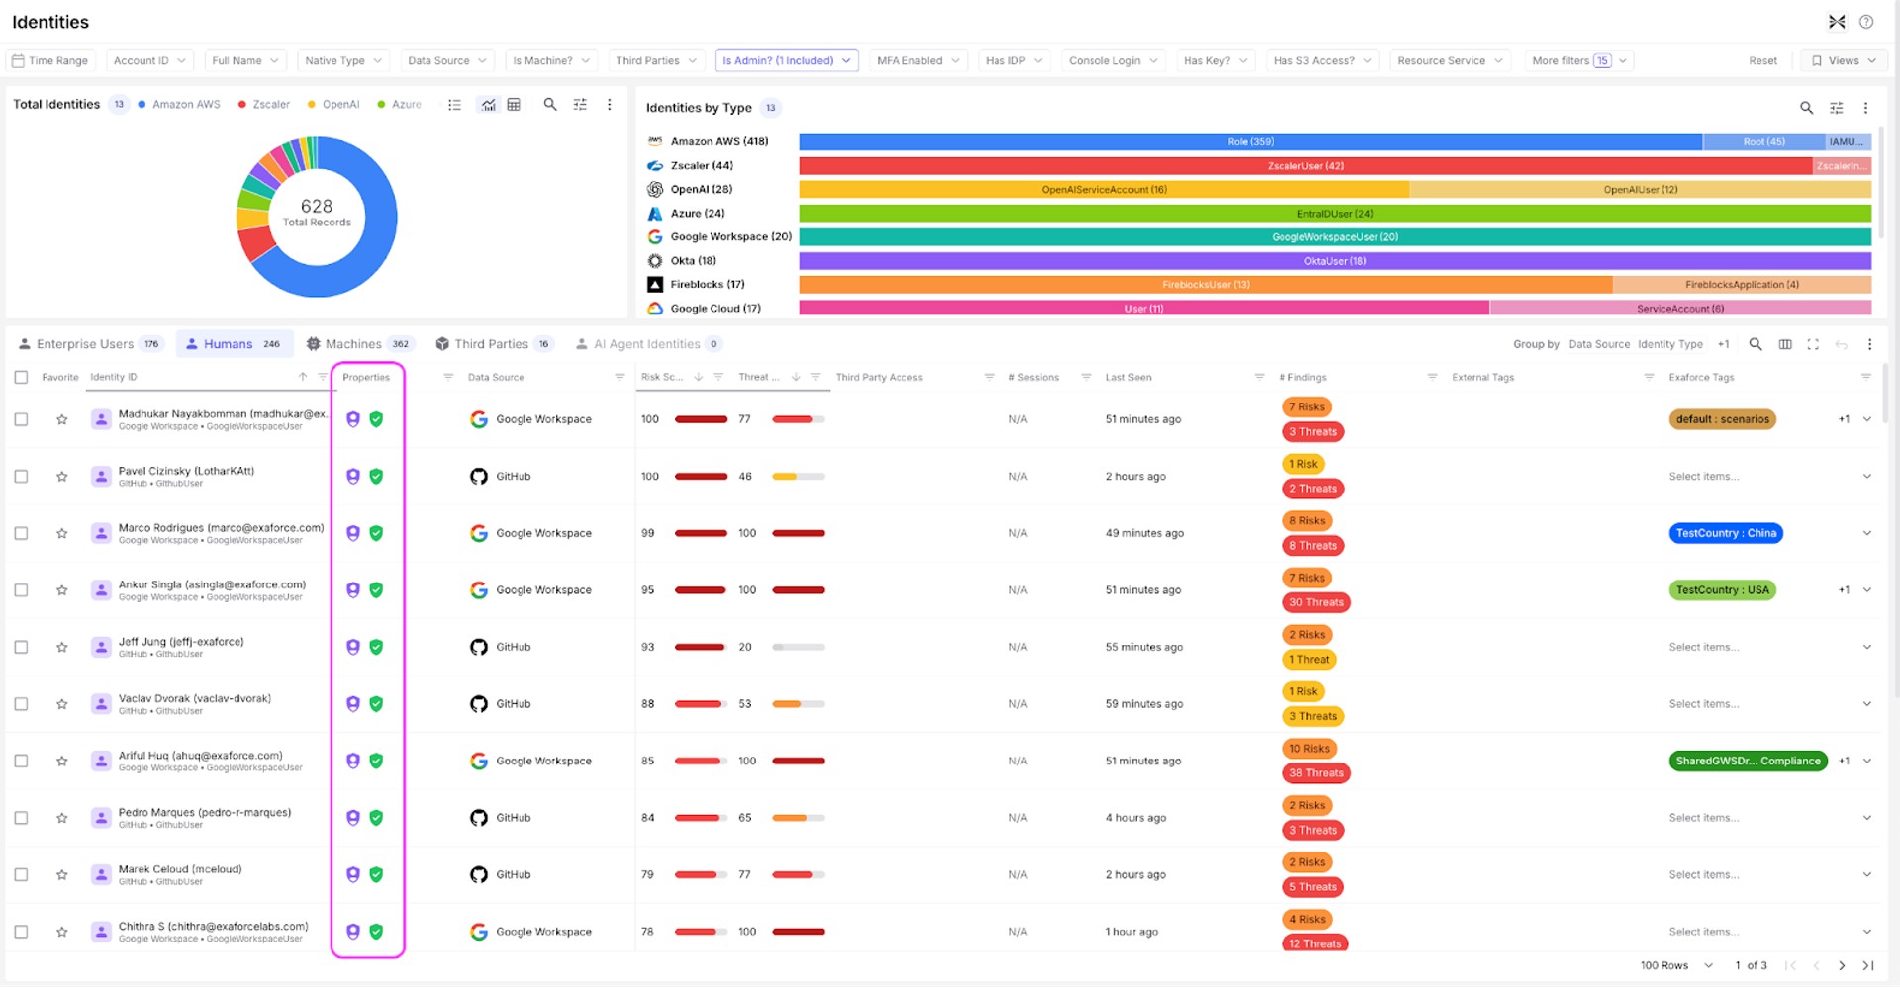Screen dimensions: 1900x987
Task: Switch to the Machines tab
Action: (359, 344)
